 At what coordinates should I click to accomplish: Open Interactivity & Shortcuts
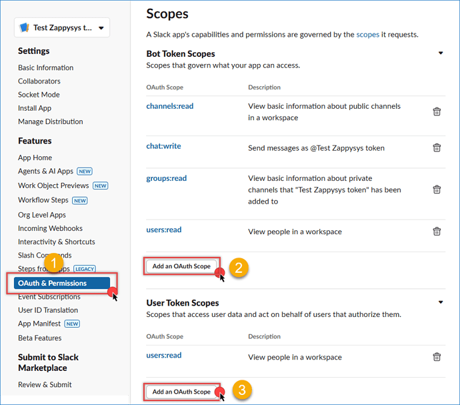coord(57,242)
